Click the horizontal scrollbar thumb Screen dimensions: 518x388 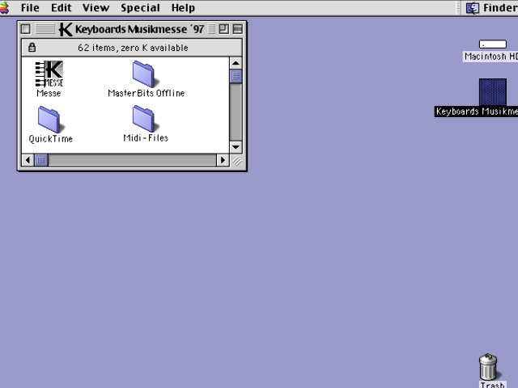(41, 160)
